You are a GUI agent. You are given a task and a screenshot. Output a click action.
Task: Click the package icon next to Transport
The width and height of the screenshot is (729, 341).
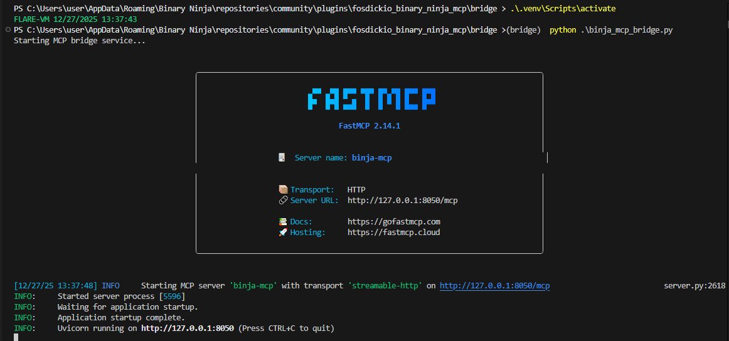(283, 189)
